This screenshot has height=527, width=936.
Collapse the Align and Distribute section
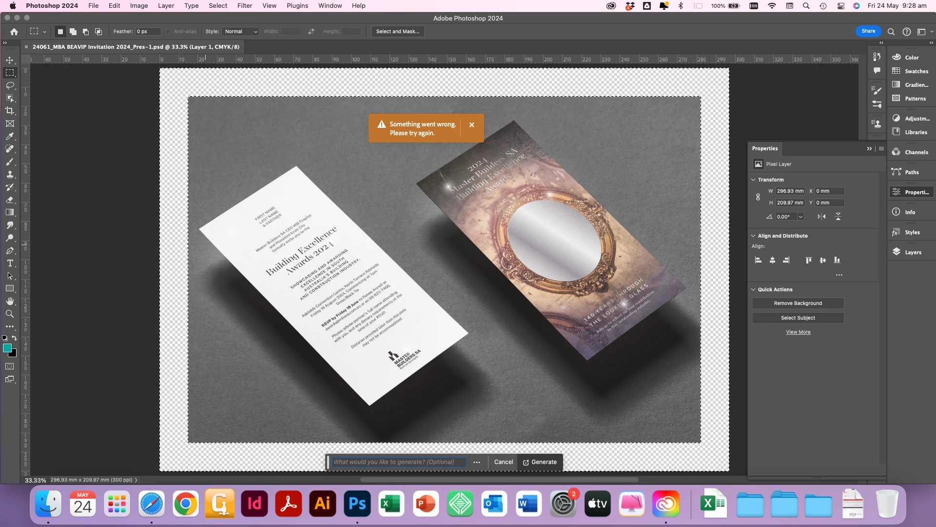[x=753, y=236]
